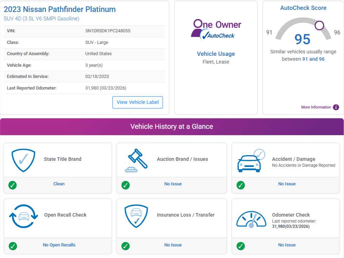This screenshot has width=344, height=258.
Task: Click green checkmark beside Clean status
Action: click(x=13, y=185)
